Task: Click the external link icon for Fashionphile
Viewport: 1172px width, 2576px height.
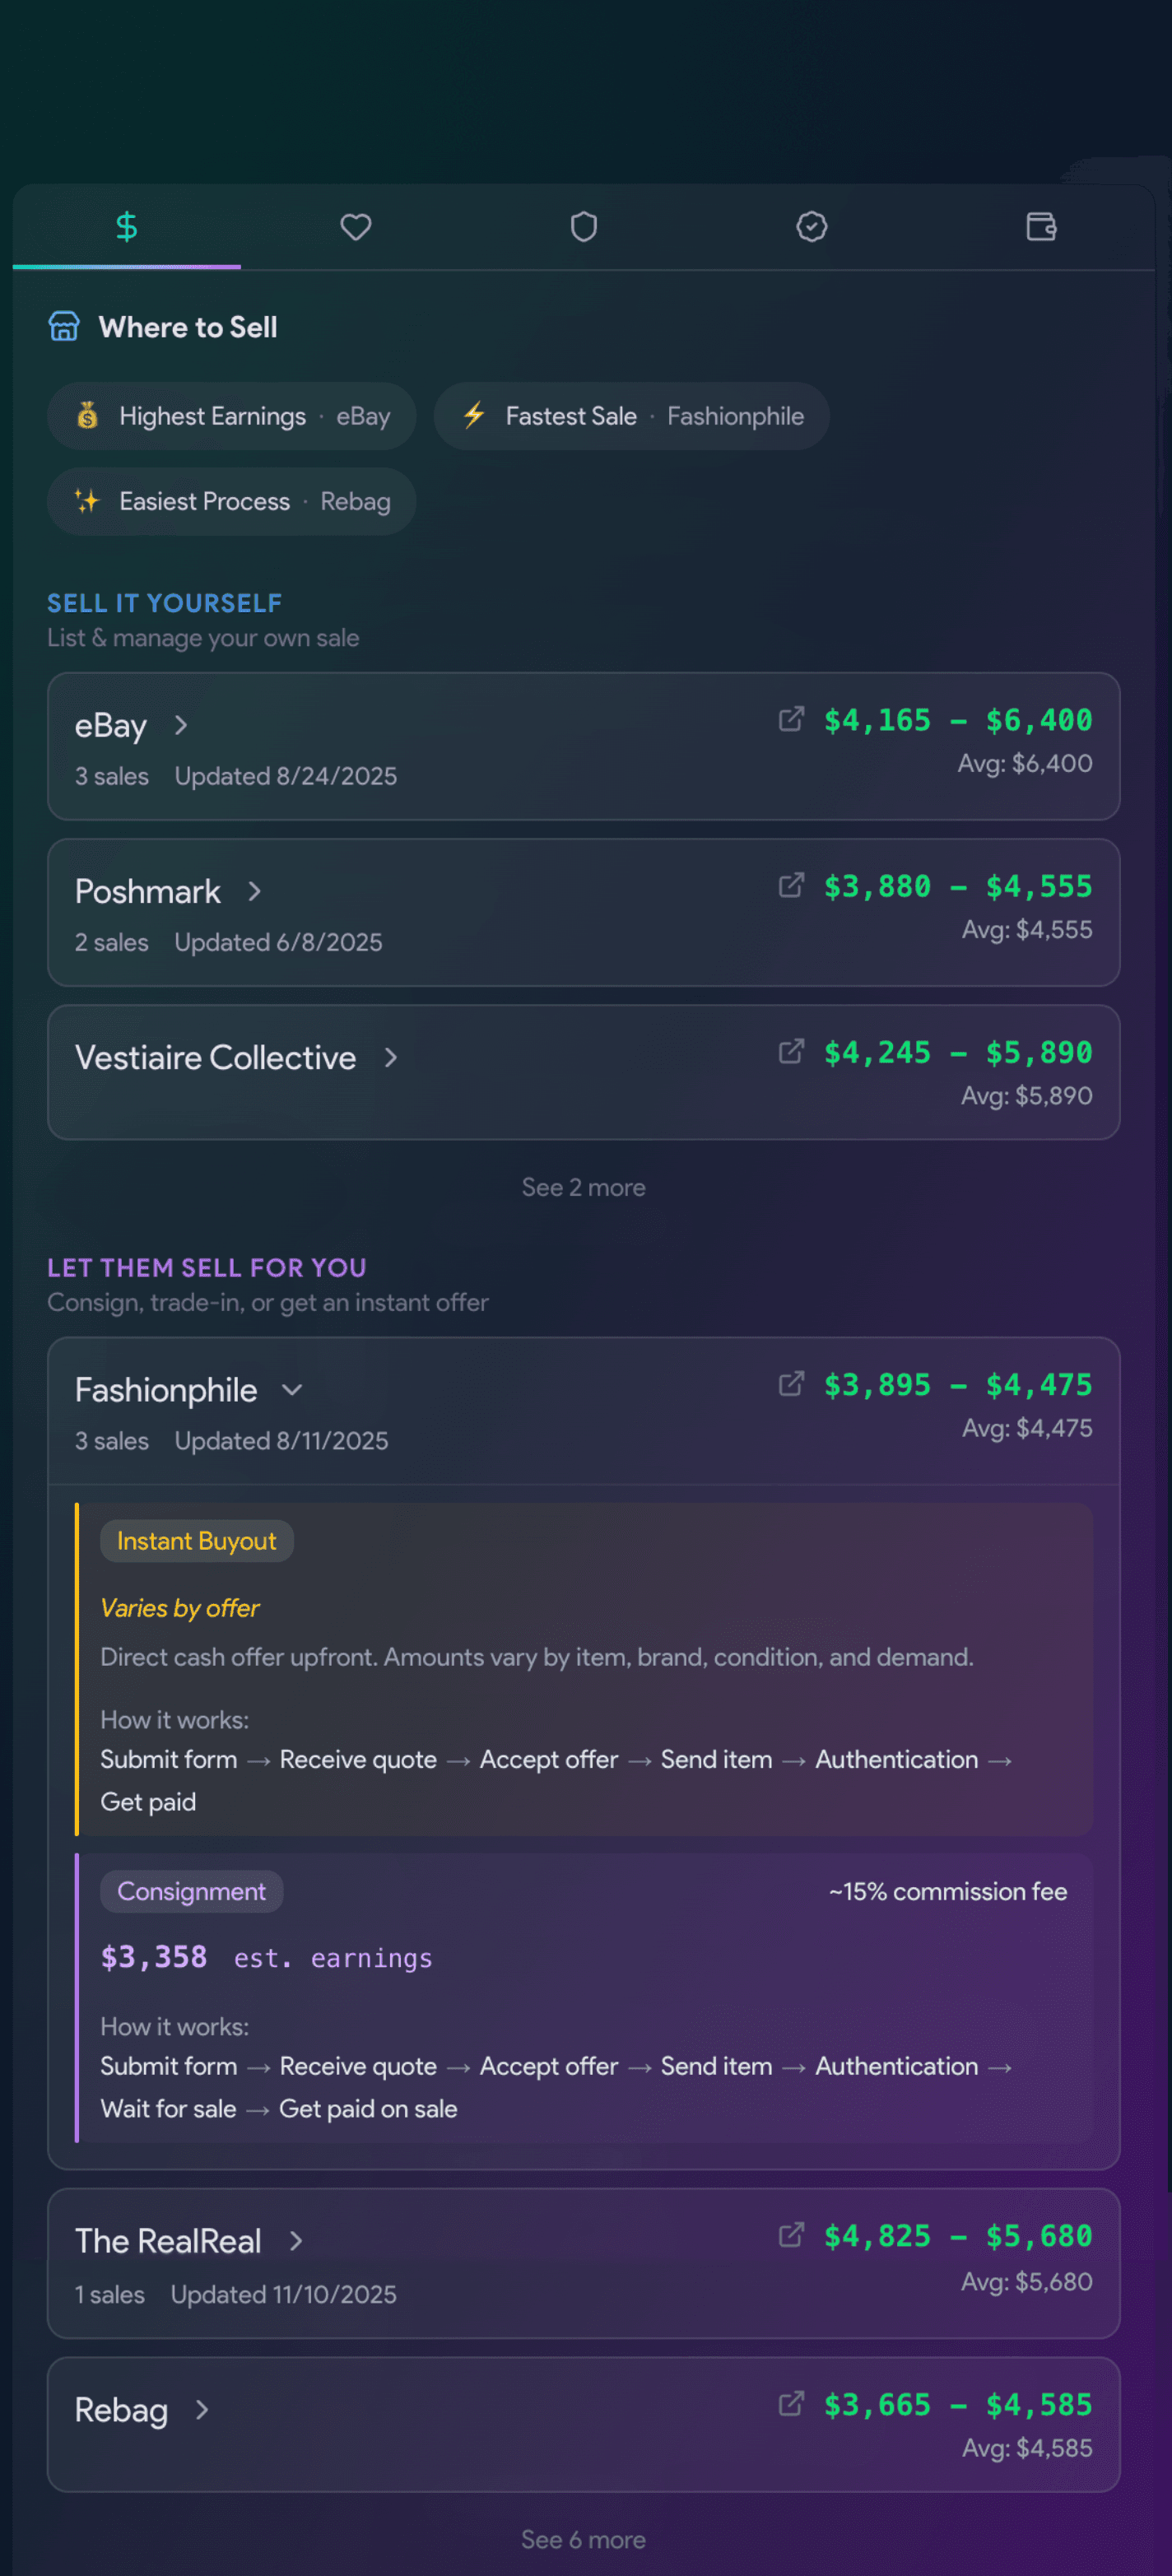Action: coord(791,1384)
